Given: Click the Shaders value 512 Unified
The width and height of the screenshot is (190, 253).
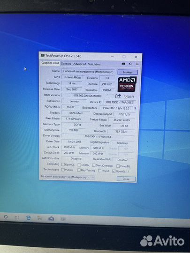Looking at the screenshot, I should point(76,113).
